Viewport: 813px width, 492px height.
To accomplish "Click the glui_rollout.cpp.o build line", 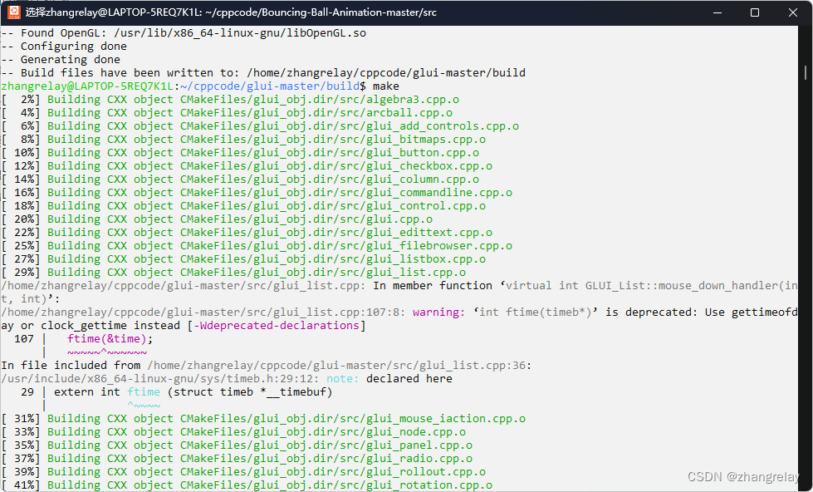I will (x=243, y=472).
